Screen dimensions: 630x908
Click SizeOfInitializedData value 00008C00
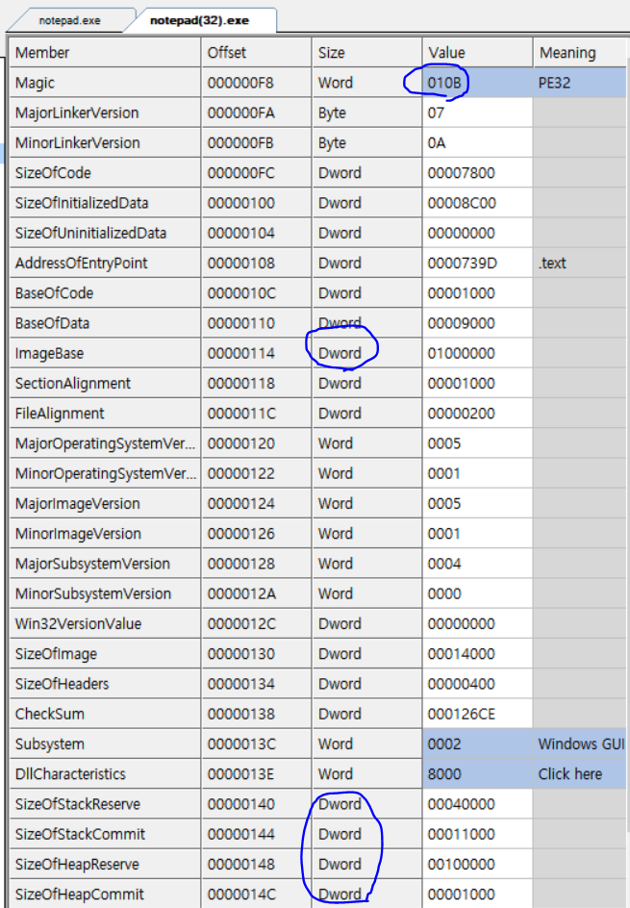[477, 203]
